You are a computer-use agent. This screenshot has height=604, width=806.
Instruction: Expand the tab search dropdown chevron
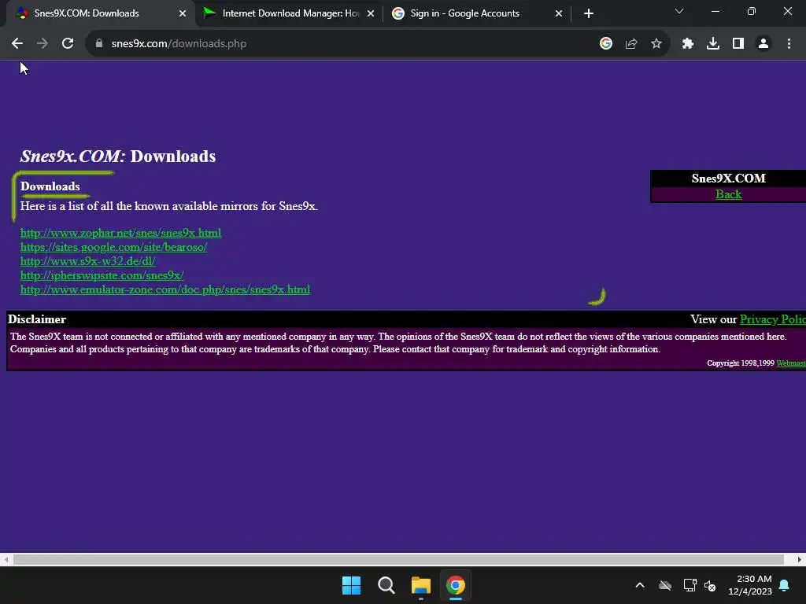[679, 11]
